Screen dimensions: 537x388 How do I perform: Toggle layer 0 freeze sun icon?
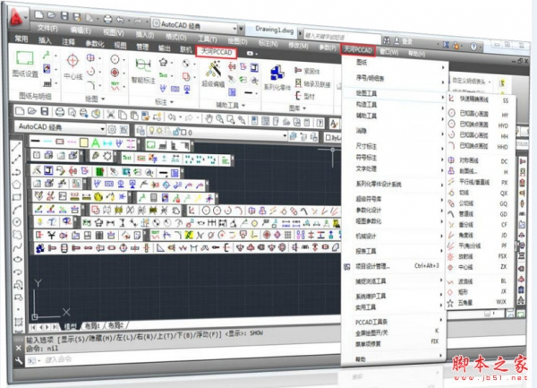[159, 132]
